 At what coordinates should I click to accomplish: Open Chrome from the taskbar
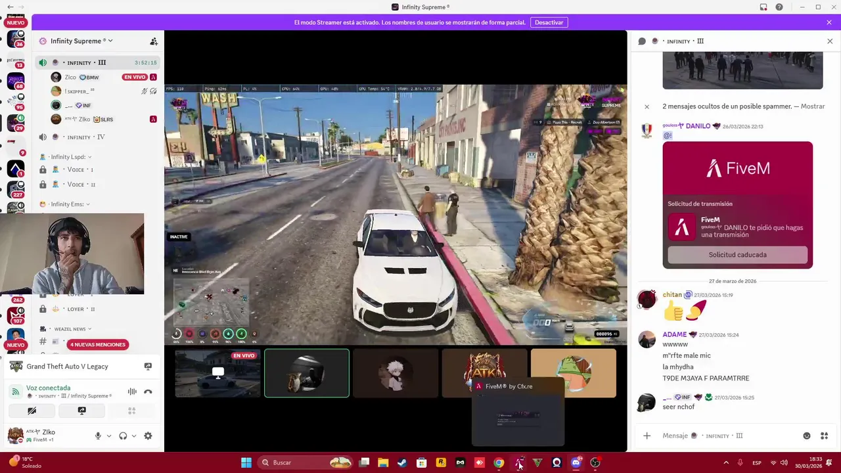499,462
